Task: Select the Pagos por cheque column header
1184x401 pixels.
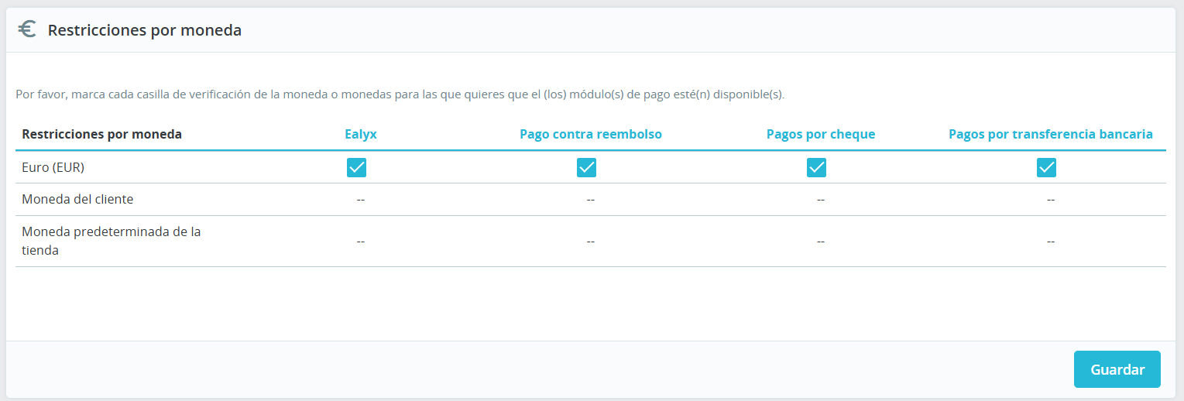Action: tap(820, 134)
